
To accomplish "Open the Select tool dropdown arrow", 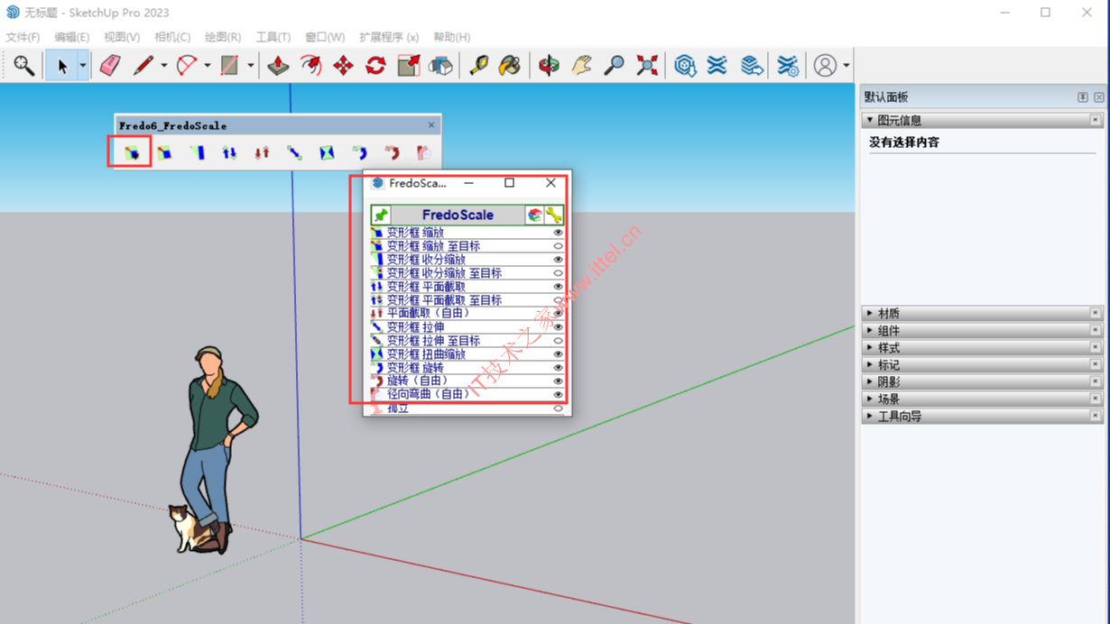I will pyautogui.click(x=82, y=65).
